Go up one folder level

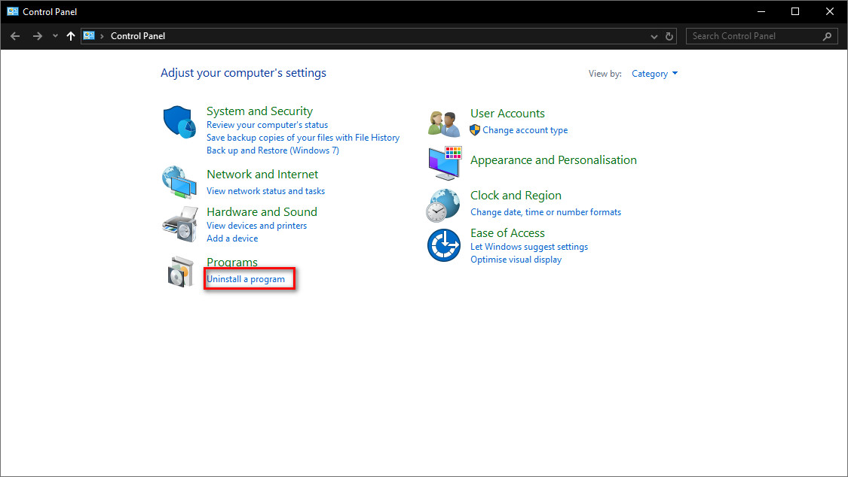click(71, 36)
